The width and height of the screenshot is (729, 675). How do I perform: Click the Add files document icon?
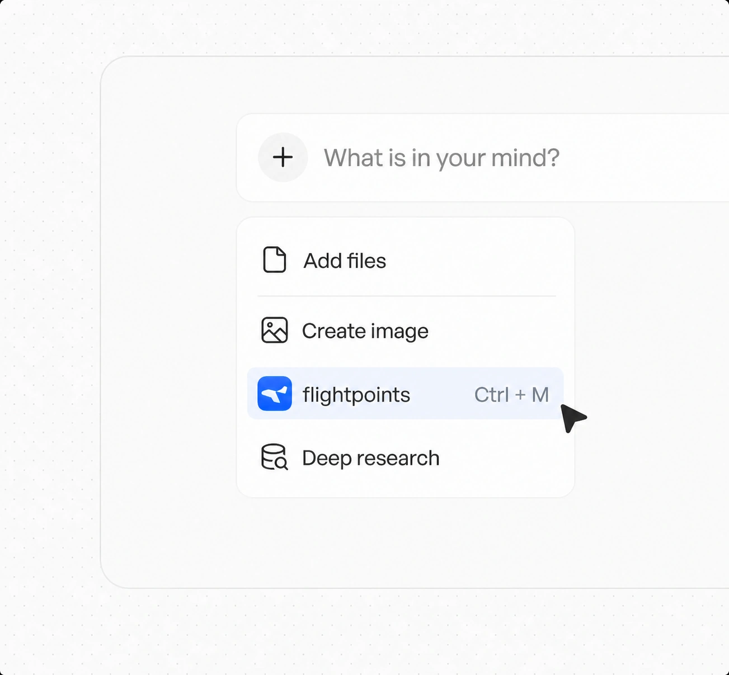pos(274,260)
